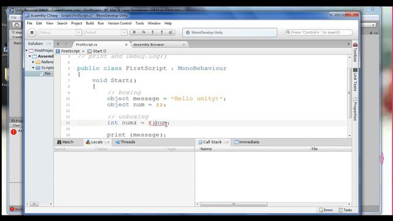The image size is (393, 221).
Task: Collapse the Assembly-CSharp project node
Action: [30, 56]
